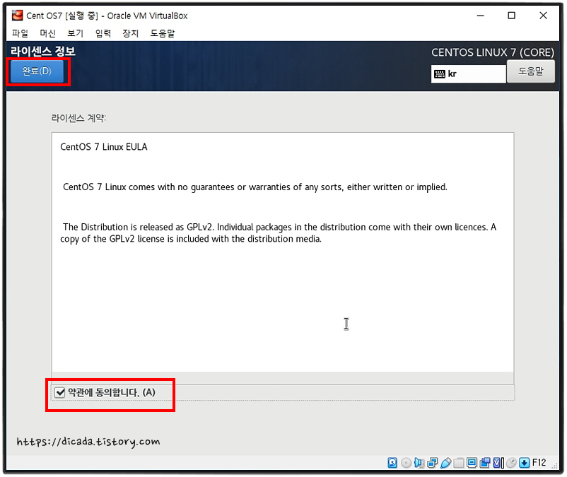This screenshot has height=477, width=567.
Task: Click the VirtualBox app icon in title bar
Action: [17, 16]
